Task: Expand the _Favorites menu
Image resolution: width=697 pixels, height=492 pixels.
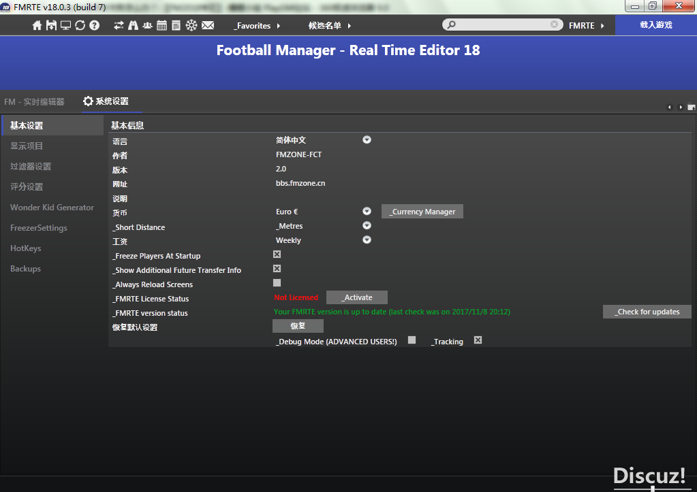Action: (257, 26)
